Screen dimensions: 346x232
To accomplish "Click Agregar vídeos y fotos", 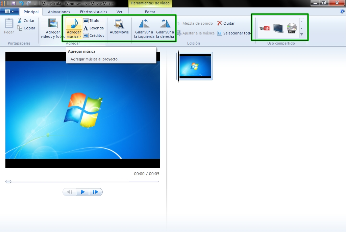I will click(x=53, y=28).
